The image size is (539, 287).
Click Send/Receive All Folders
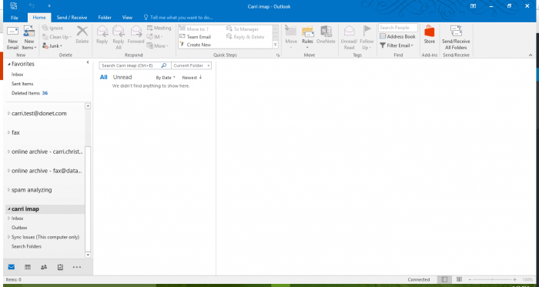click(x=456, y=37)
